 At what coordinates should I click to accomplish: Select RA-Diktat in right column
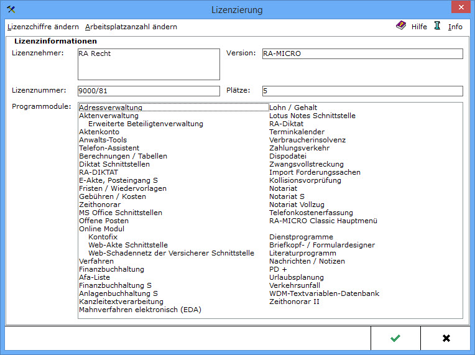tap(286, 124)
